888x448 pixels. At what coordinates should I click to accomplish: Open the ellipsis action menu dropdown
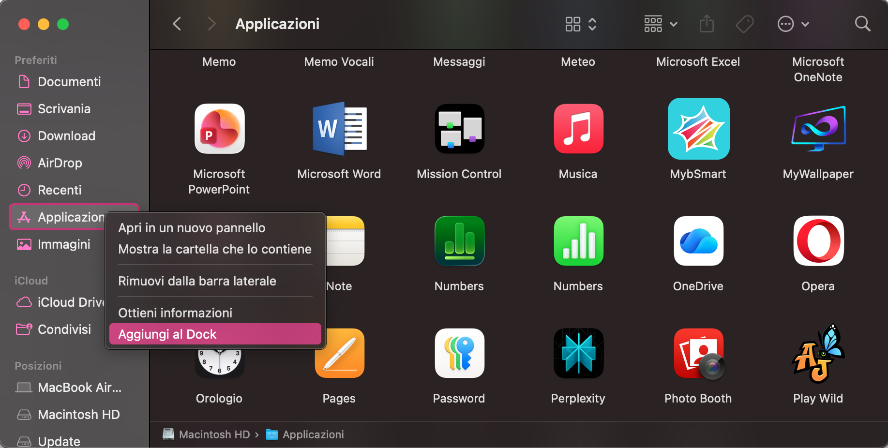coord(793,24)
